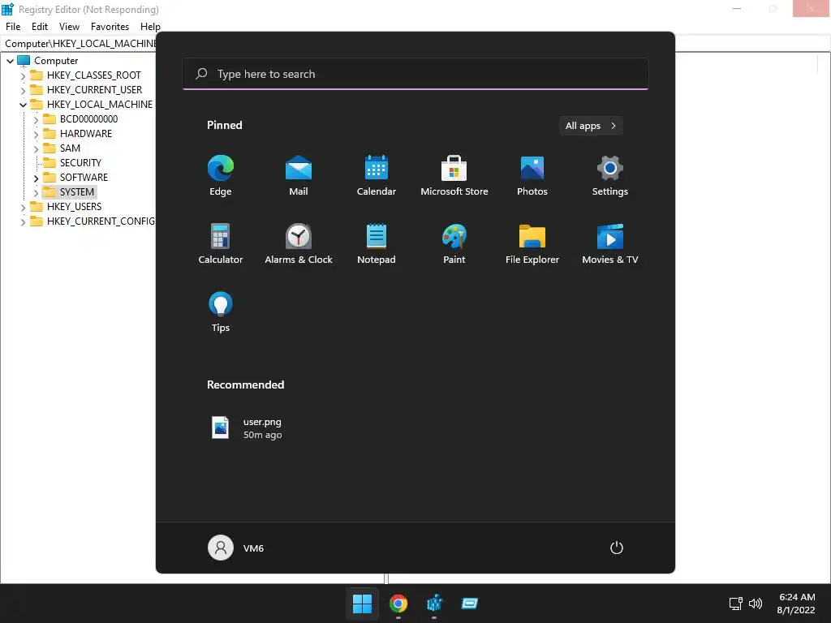
Task: Open the Tips app
Action: pos(221,312)
